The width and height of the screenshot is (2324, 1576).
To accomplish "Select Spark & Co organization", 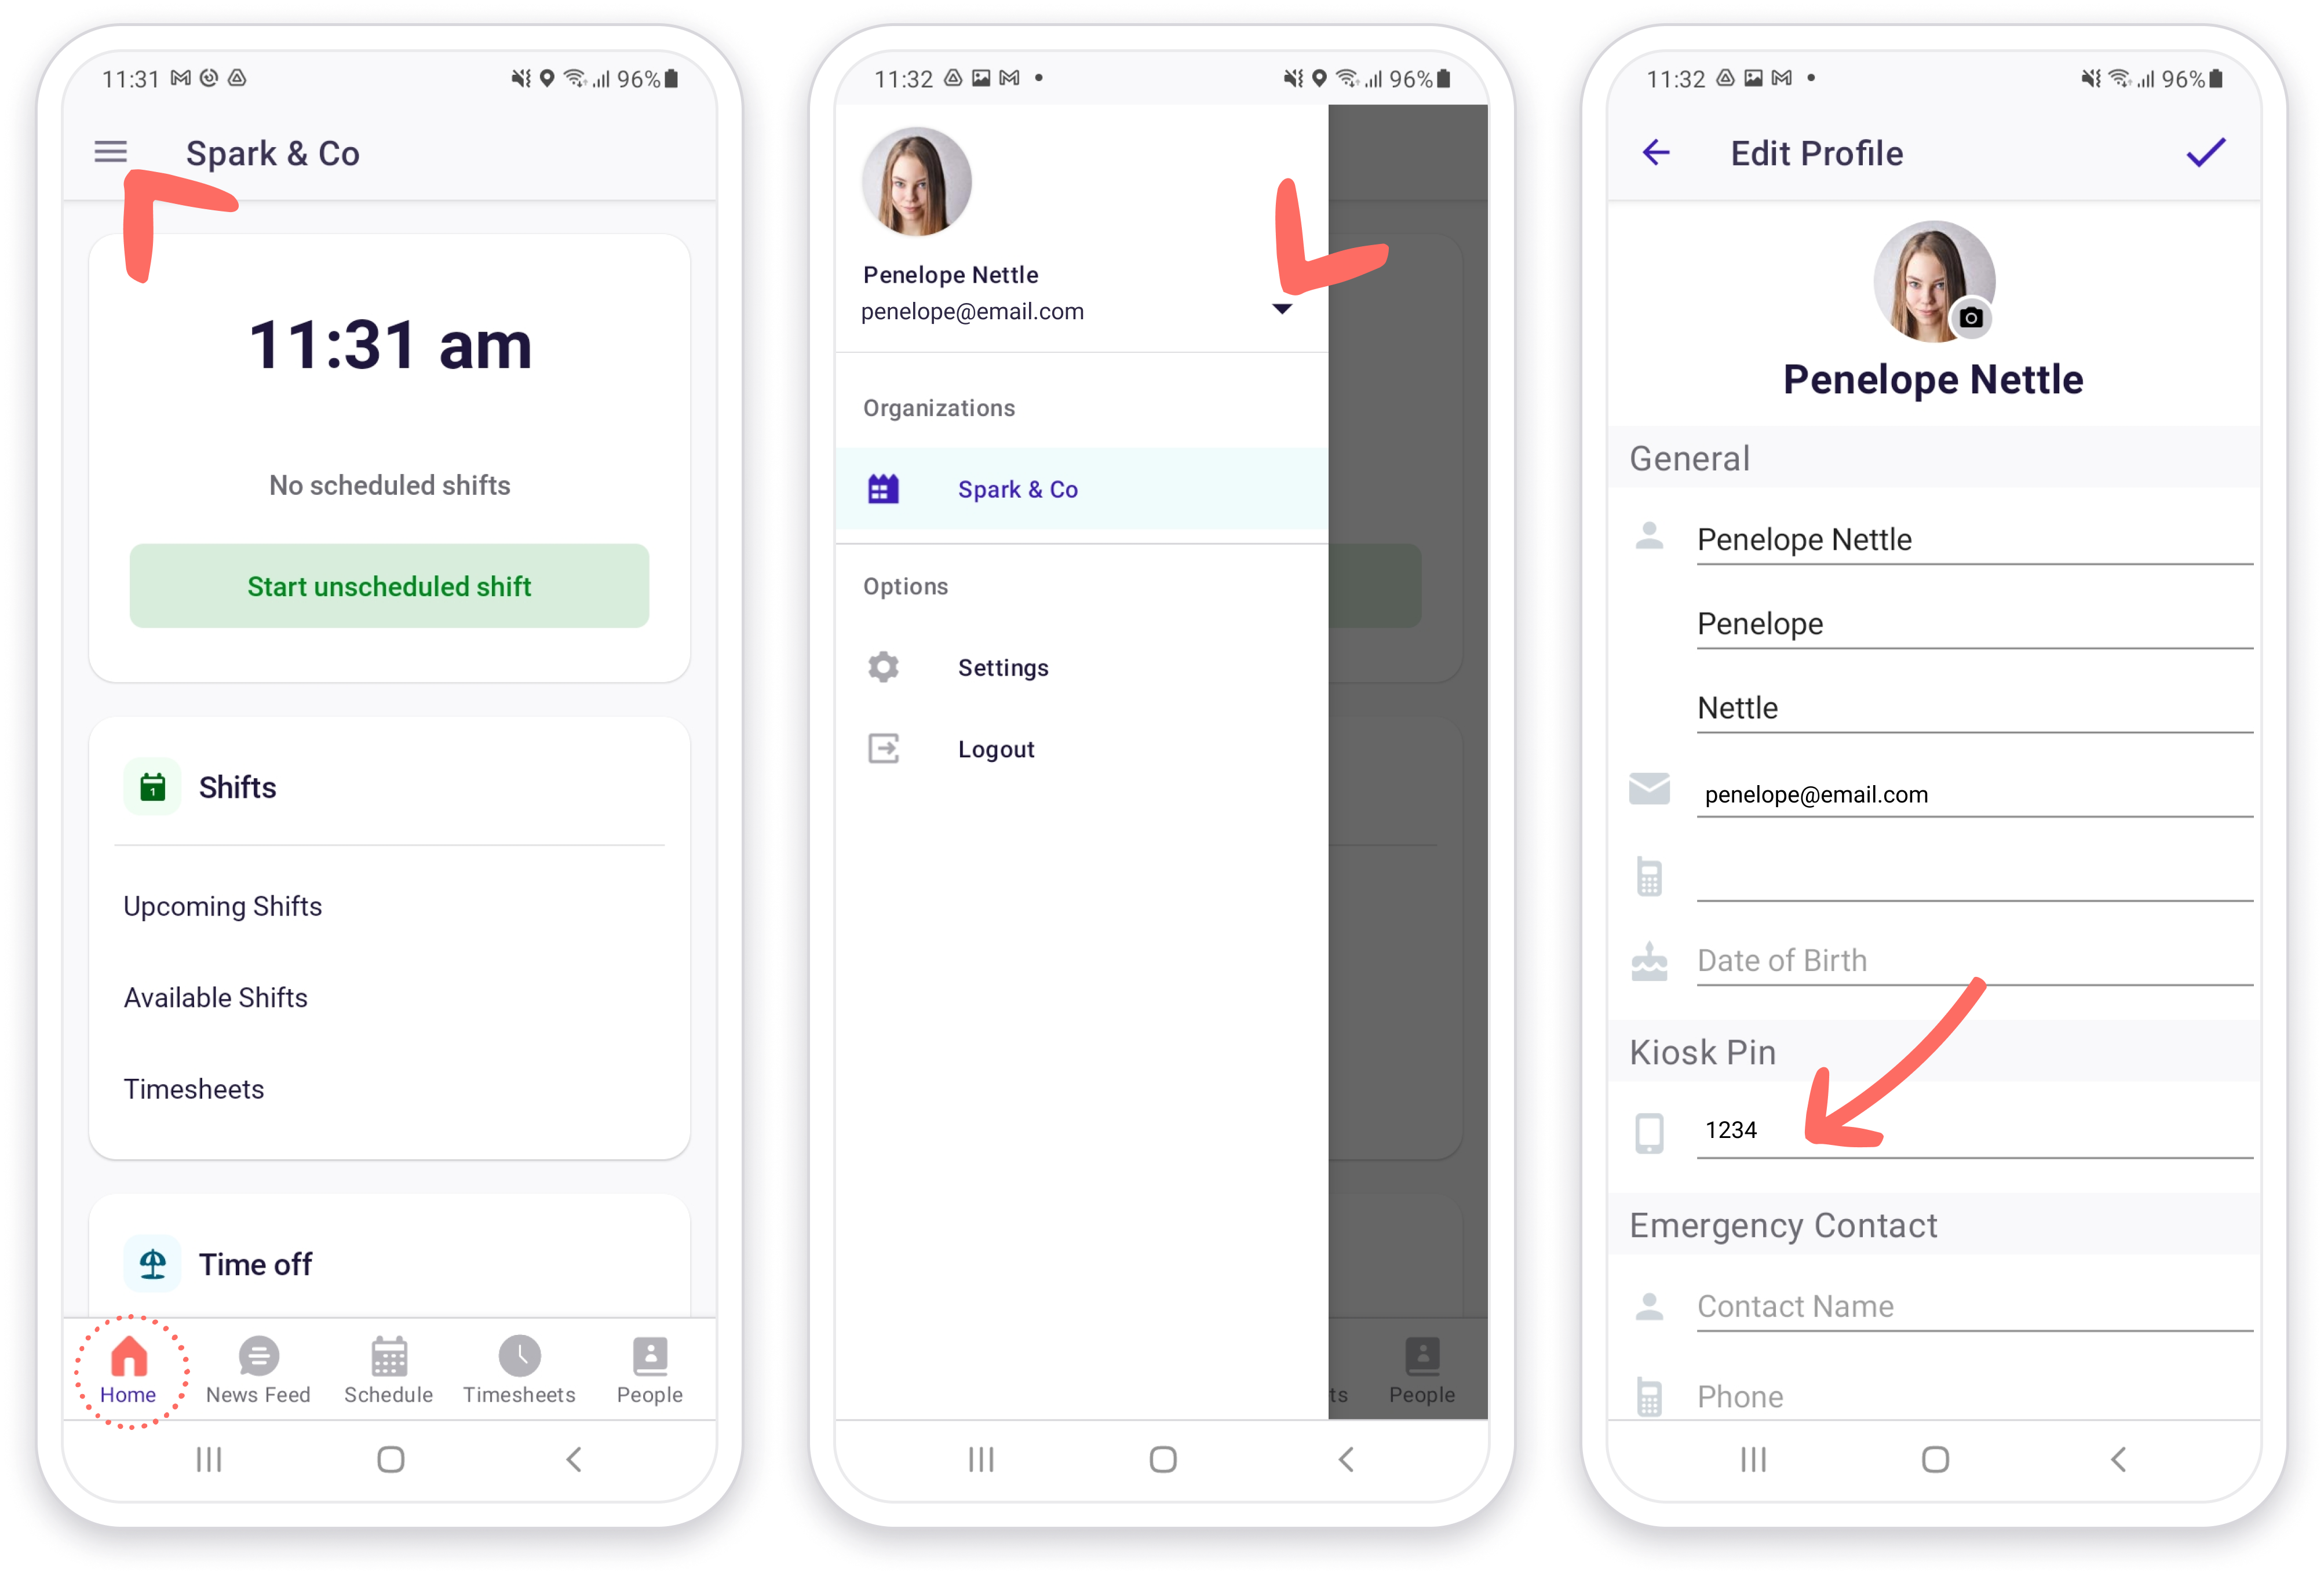I will (1020, 489).
